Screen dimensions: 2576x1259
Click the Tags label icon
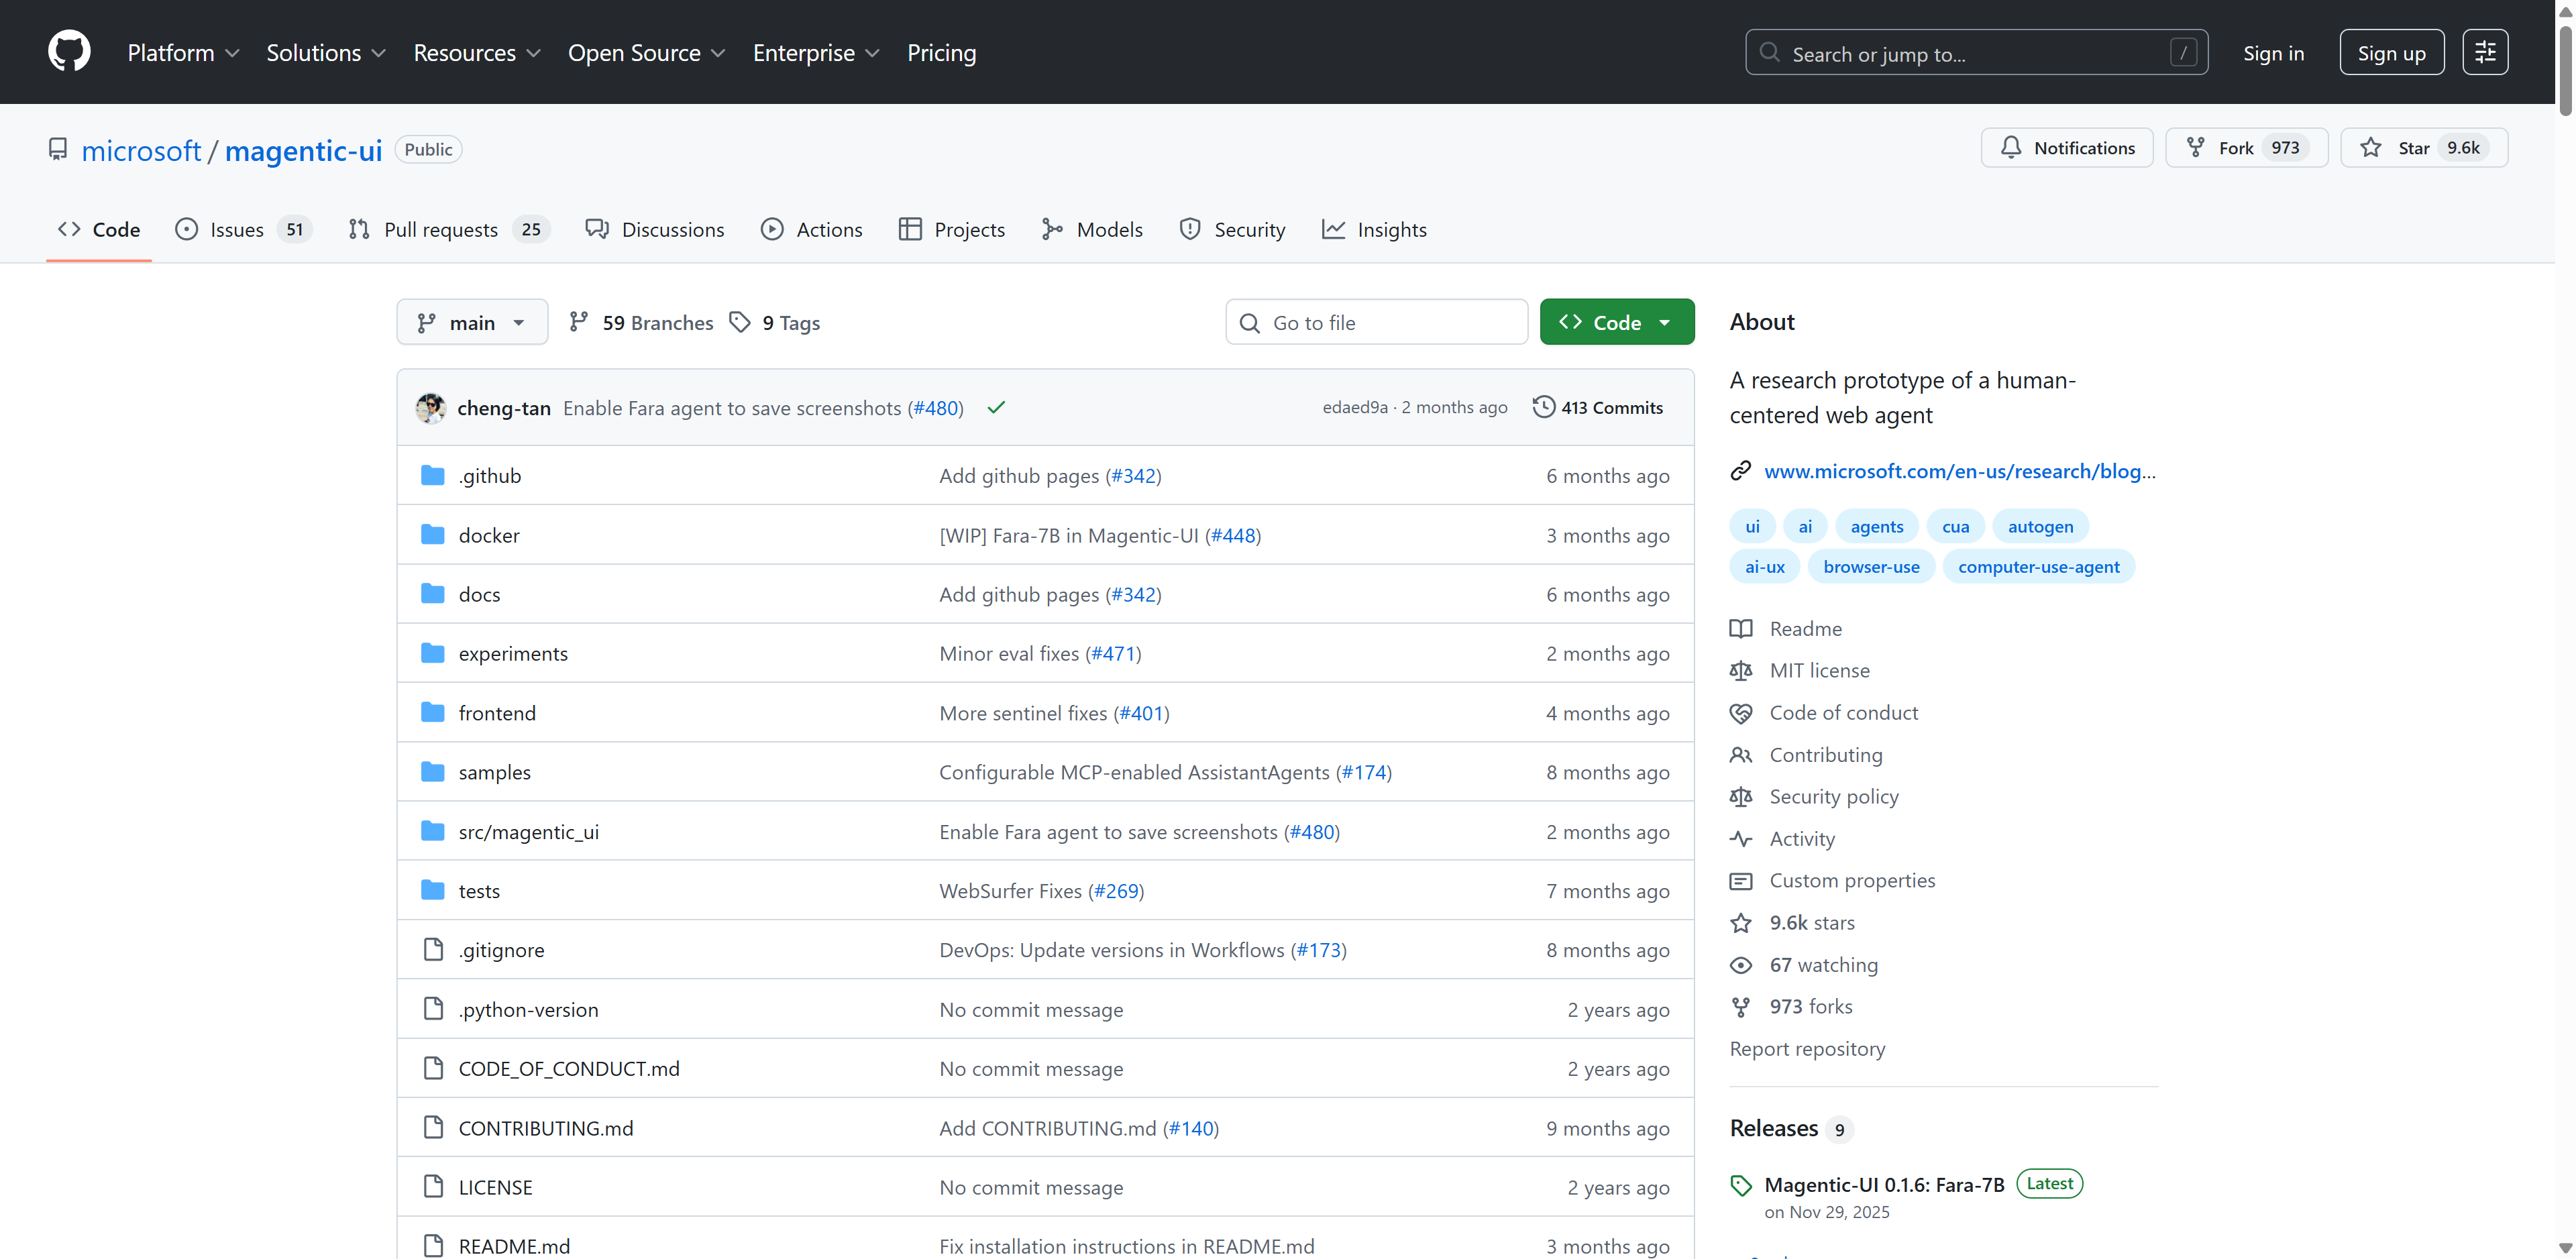[740, 322]
